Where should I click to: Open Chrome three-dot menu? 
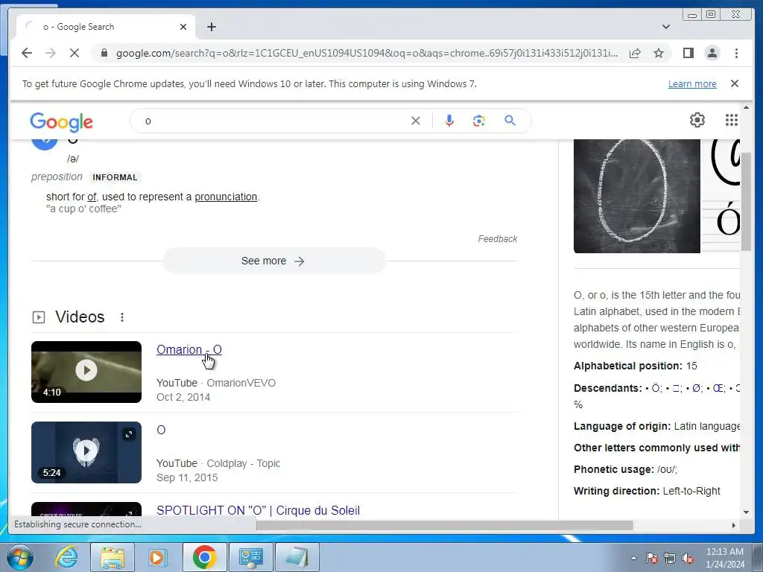(736, 53)
